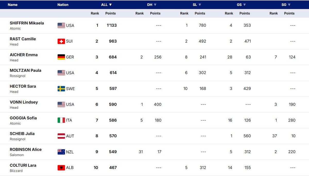This screenshot has height=176, width=309.
Task: Open MOLTZAN Paula athlete profile
Action: point(25,70)
